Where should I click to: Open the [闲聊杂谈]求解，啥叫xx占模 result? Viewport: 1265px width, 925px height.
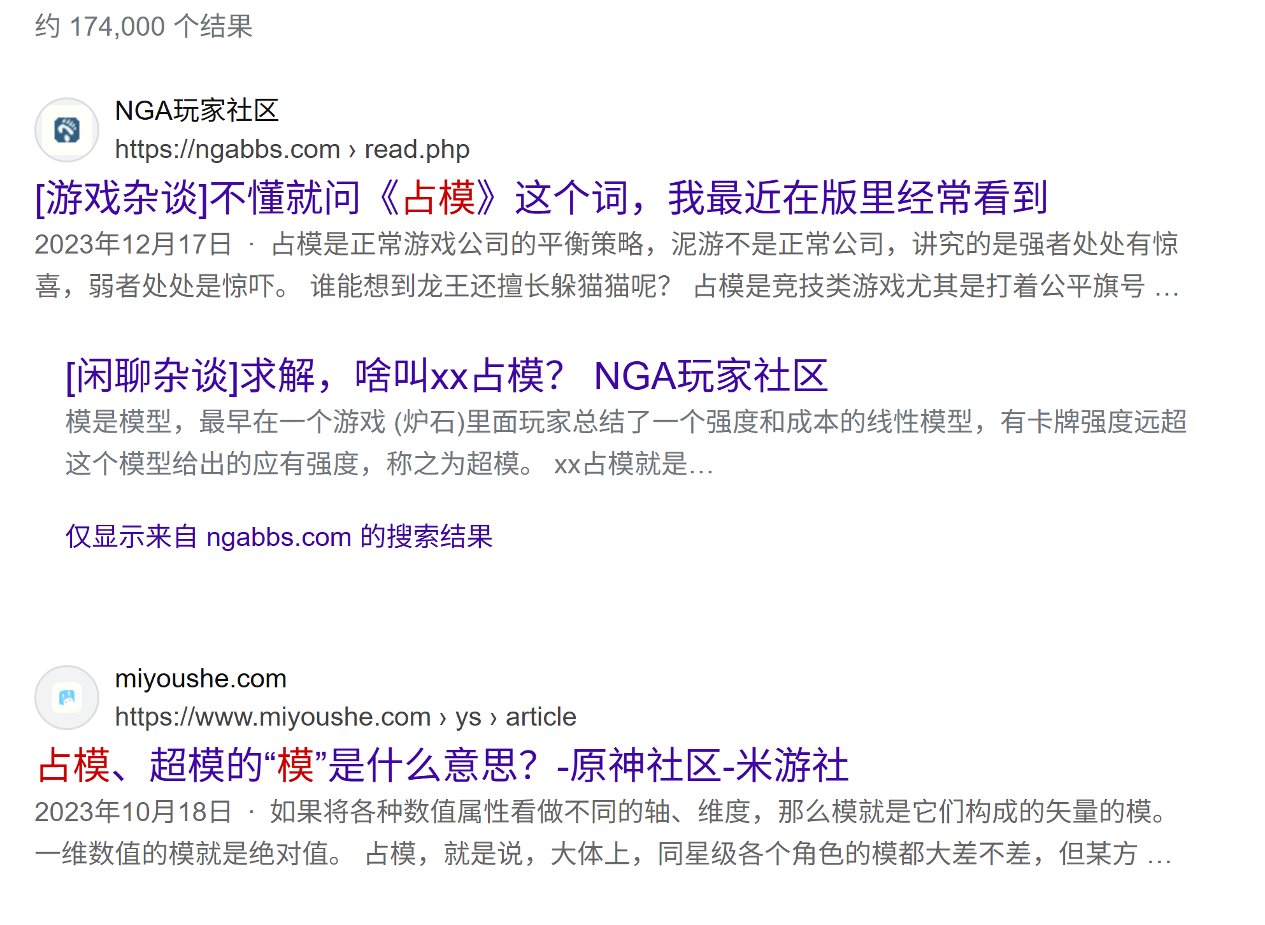pyautogui.click(x=447, y=375)
